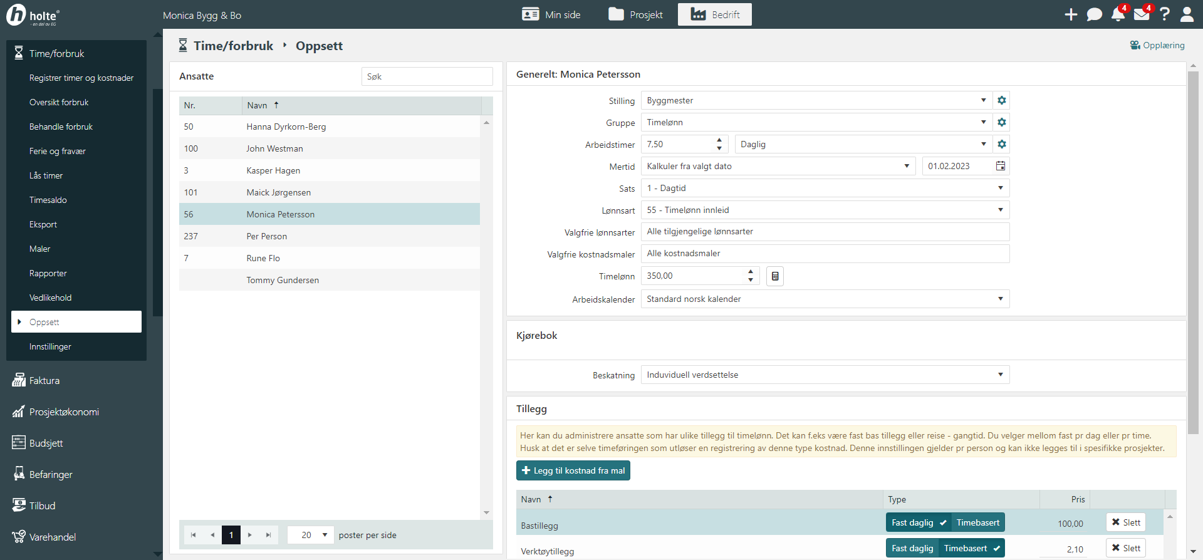Expand the Lønnsart dropdown
The width and height of the screenshot is (1203, 560).
point(1000,210)
